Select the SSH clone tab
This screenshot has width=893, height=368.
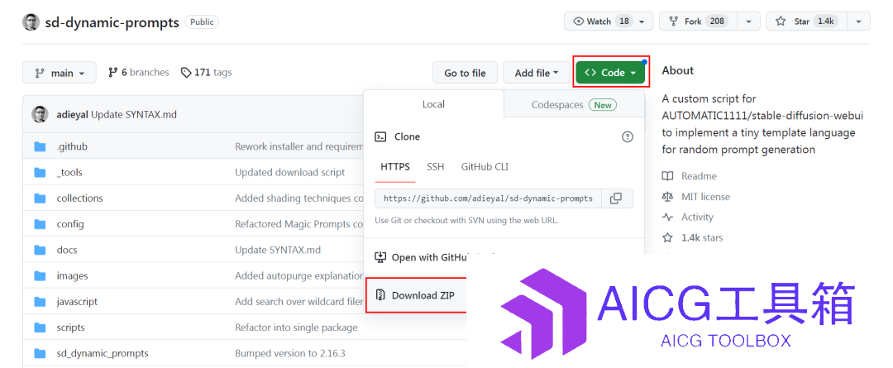point(435,167)
